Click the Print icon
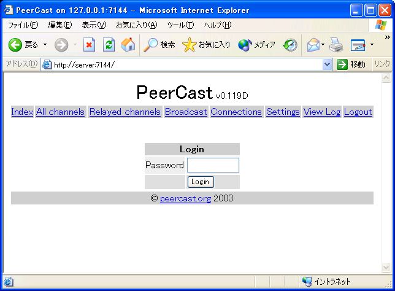Image resolution: width=395 pixels, height=291 pixels. pos(336,45)
